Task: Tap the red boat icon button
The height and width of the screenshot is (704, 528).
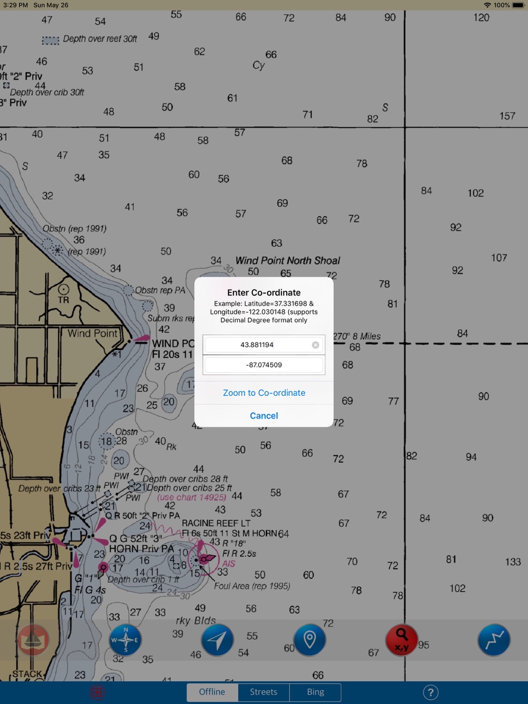Action: (x=33, y=640)
